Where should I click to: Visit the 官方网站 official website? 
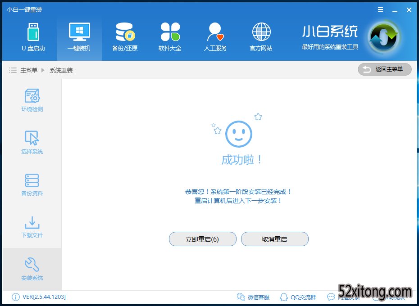261,37
